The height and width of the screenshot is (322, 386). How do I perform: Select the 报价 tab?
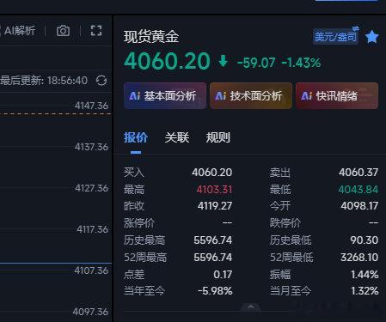(136, 137)
